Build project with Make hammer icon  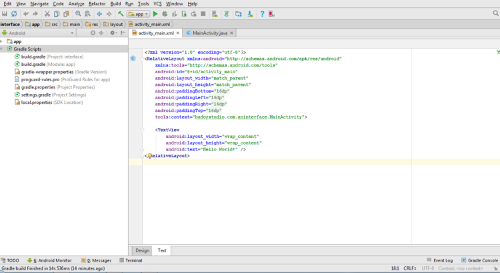(x=121, y=13)
